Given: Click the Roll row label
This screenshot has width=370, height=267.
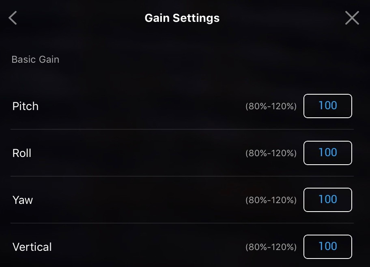Looking at the screenshot, I should pyautogui.click(x=22, y=153).
